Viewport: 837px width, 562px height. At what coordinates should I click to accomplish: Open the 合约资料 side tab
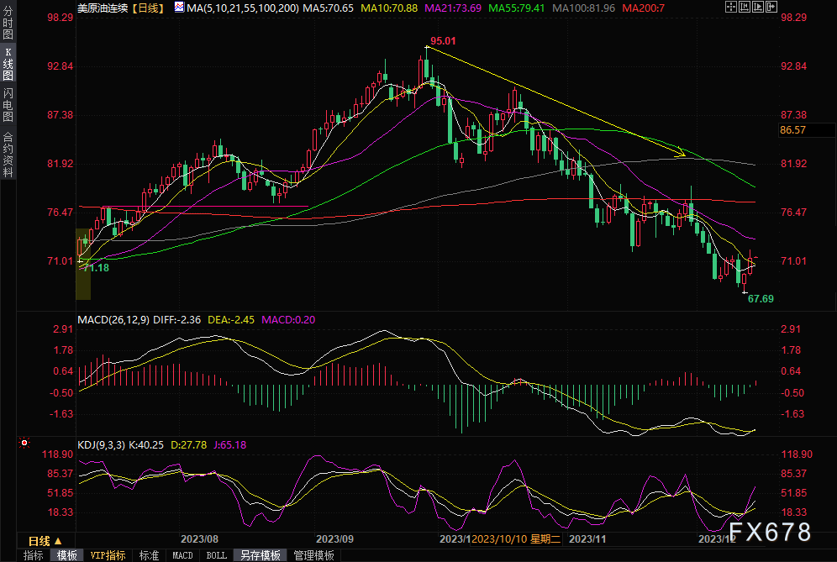(8, 154)
